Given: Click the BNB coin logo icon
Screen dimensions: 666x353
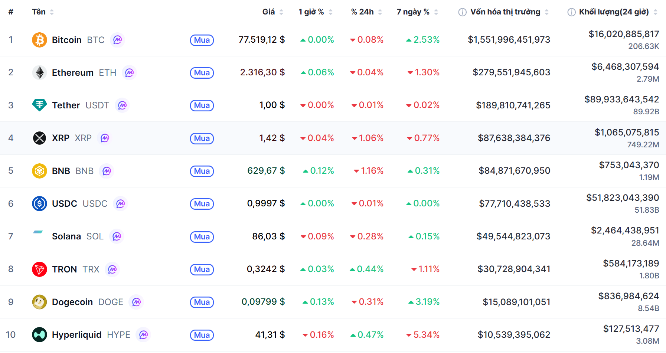Looking at the screenshot, I should [x=39, y=171].
